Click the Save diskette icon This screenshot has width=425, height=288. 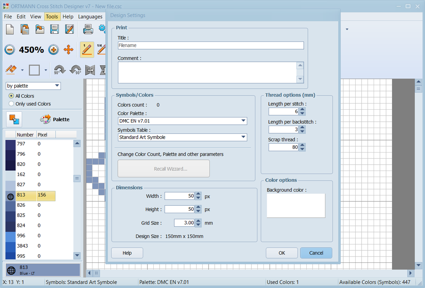click(x=54, y=29)
